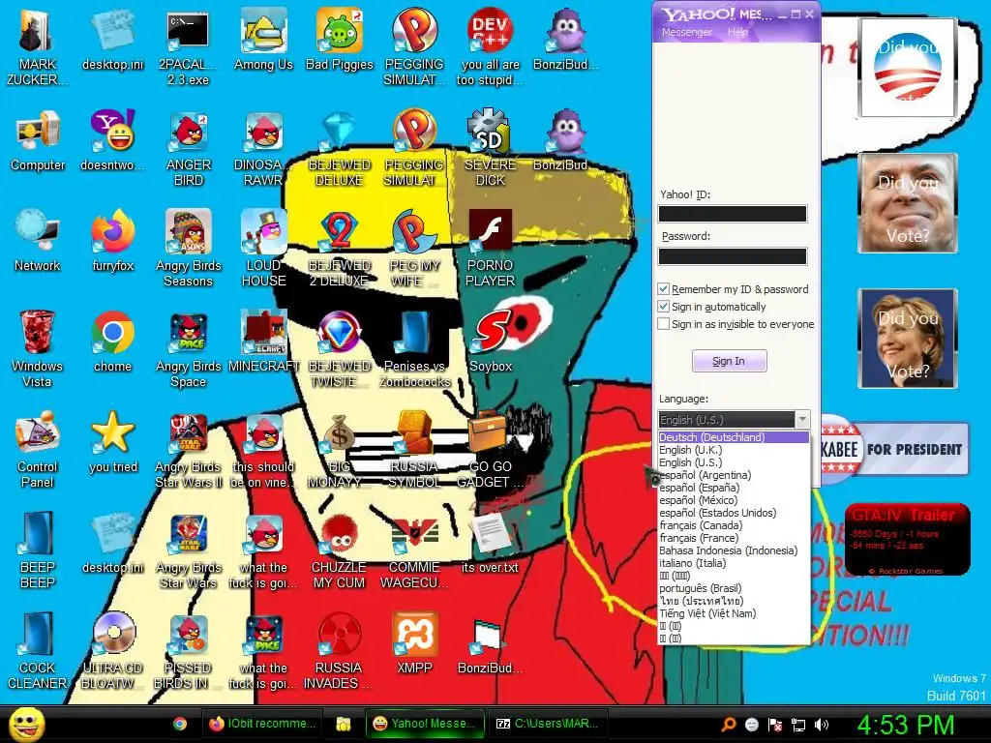Click the Obama 'Did you vote' gadget

(x=907, y=68)
